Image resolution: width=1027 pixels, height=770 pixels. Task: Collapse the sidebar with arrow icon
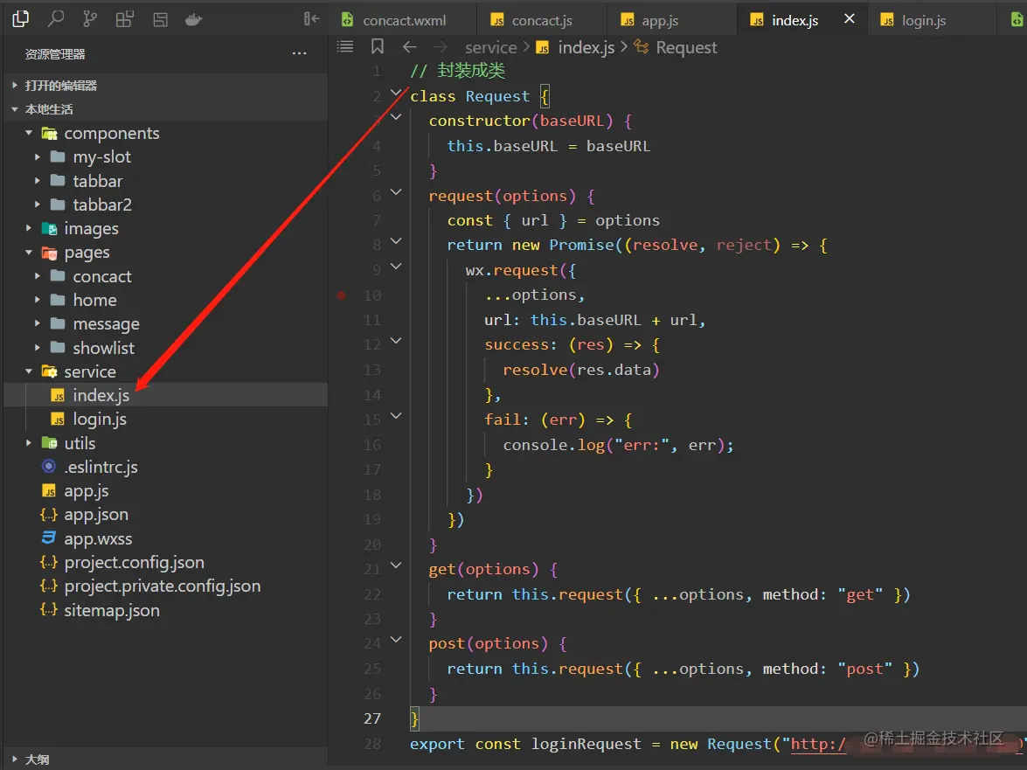pos(311,19)
